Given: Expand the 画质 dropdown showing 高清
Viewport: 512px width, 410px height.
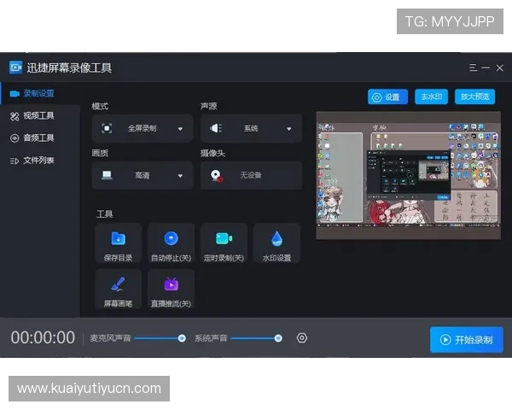Looking at the screenshot, I should tap(143, 175).
